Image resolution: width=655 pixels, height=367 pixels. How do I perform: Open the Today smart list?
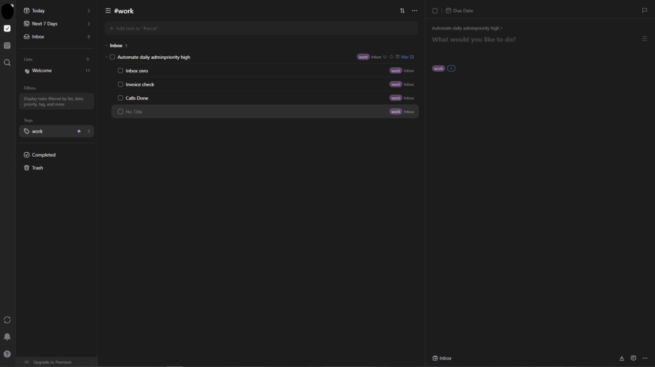pos(56,10)
